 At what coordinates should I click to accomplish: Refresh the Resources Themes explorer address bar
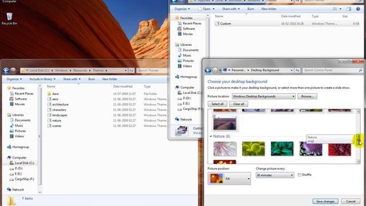(x=131, y=70)
